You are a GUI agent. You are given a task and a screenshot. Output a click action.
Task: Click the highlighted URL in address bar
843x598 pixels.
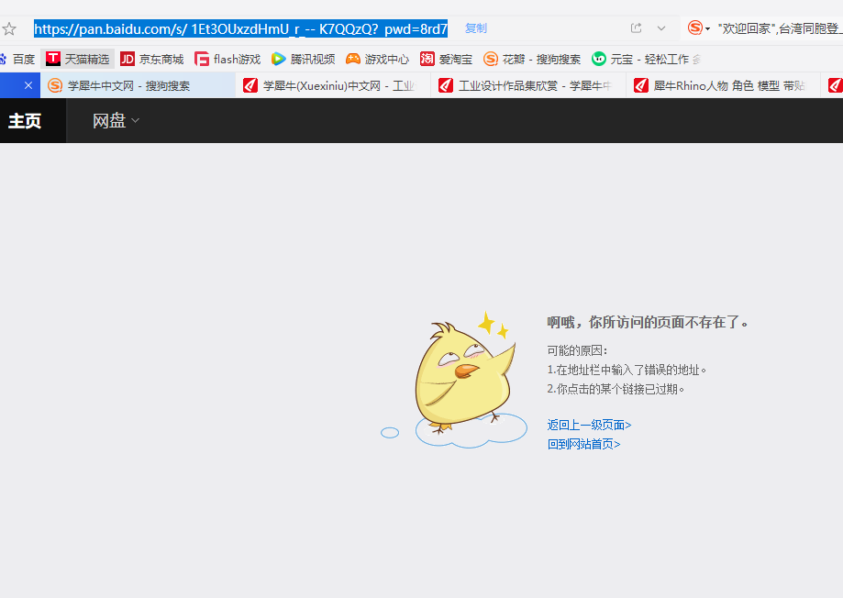pyautogui.click(x=240, y=28)
